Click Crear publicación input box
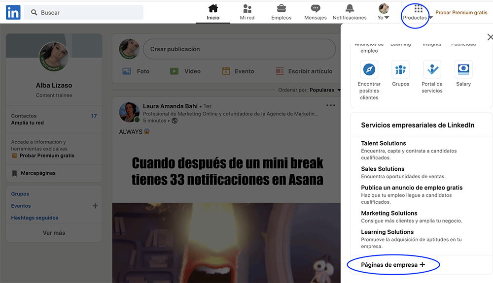This screenshot has height=283, width=493. click(239, 49)
